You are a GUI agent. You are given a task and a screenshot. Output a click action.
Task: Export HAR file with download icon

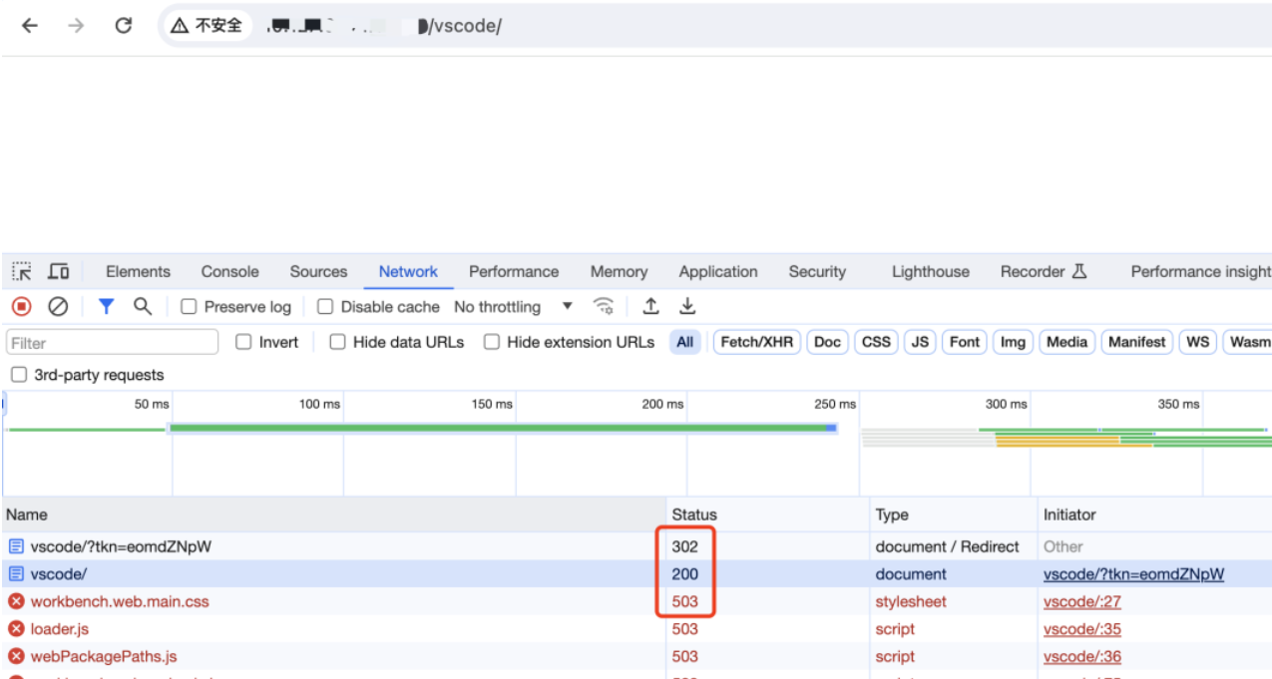(687, 306)
